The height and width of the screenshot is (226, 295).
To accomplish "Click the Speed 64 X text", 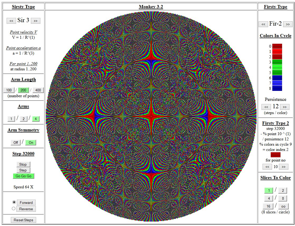I will (x=23, y=187).
